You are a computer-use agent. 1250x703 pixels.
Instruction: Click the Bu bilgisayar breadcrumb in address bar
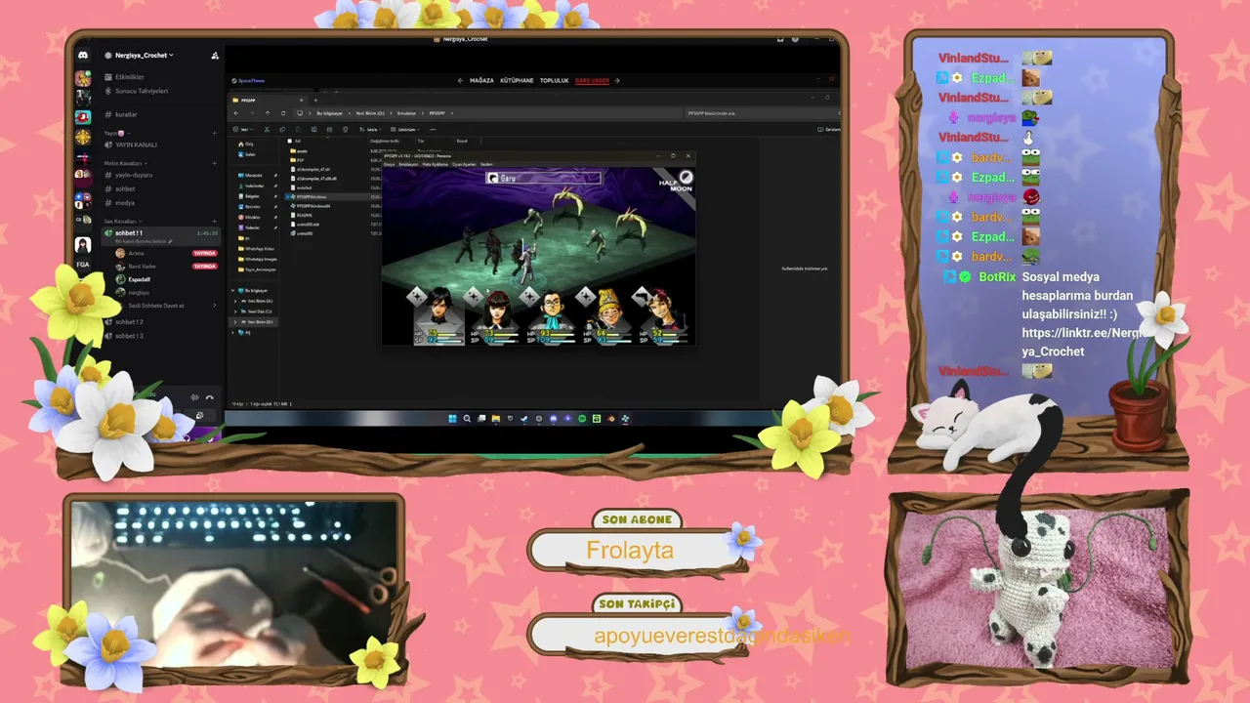329,113
